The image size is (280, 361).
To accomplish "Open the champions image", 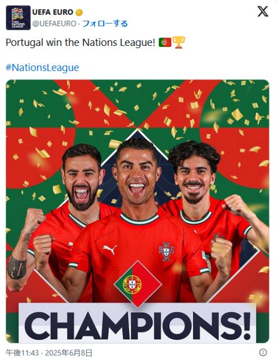I will click(137, 211).
